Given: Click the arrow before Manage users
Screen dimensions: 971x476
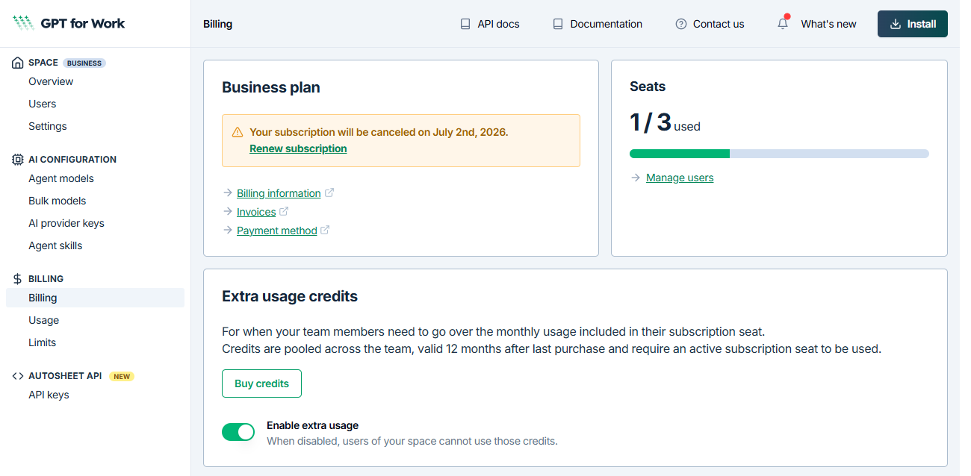Looking at the screenshot, I should pos(636,178).
